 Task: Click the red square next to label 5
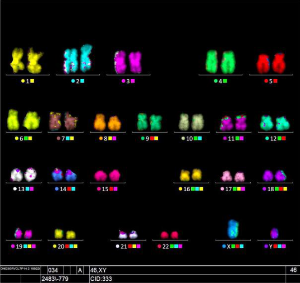pyautogui.click(x=275, y=81)
